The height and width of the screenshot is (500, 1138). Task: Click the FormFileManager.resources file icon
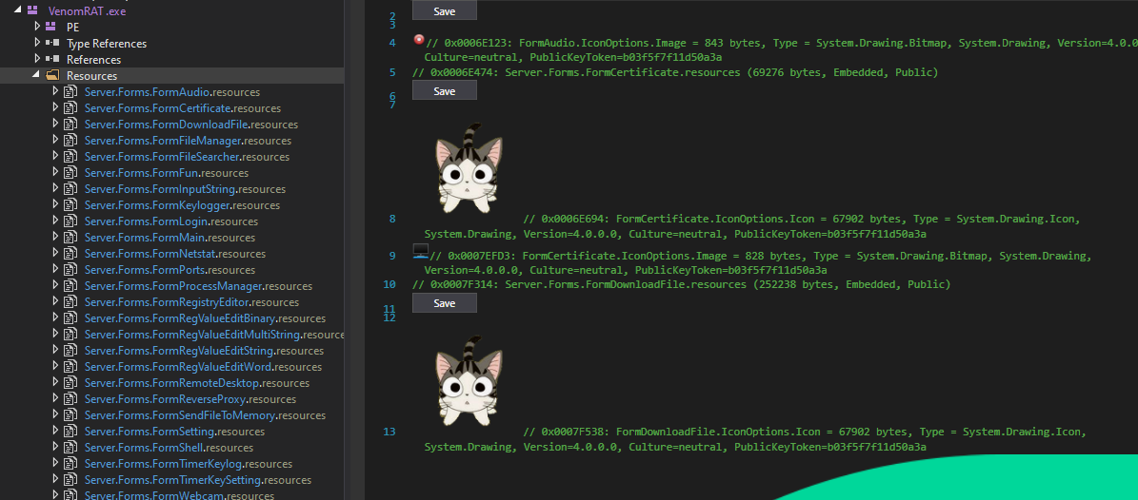pyautogui.click(x=70, y=141)
